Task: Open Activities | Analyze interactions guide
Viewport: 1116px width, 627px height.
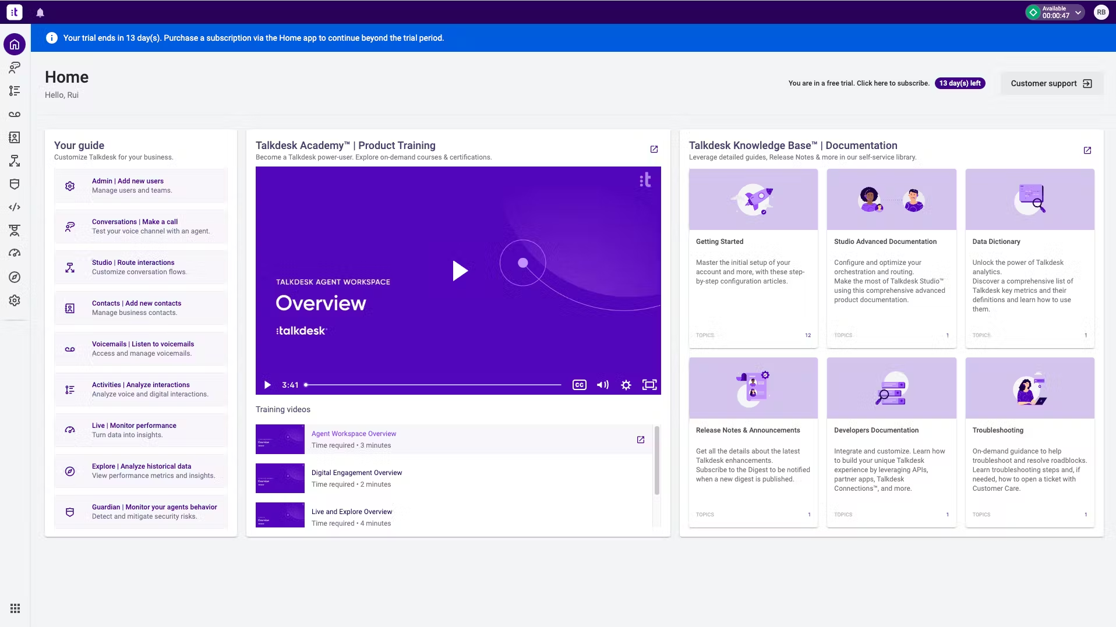Action: point(141,389)
